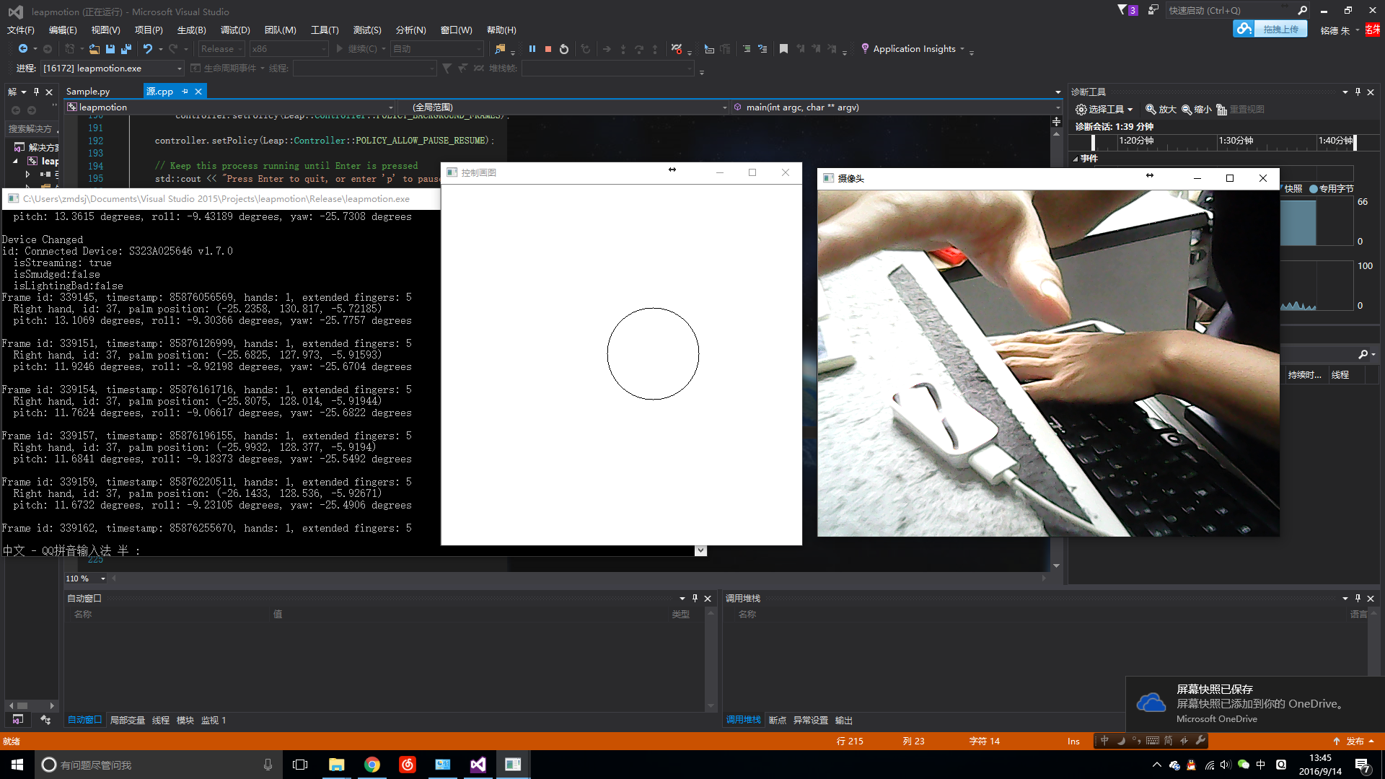
Task: Click the Windows Start button
Action: click(17, 765)
